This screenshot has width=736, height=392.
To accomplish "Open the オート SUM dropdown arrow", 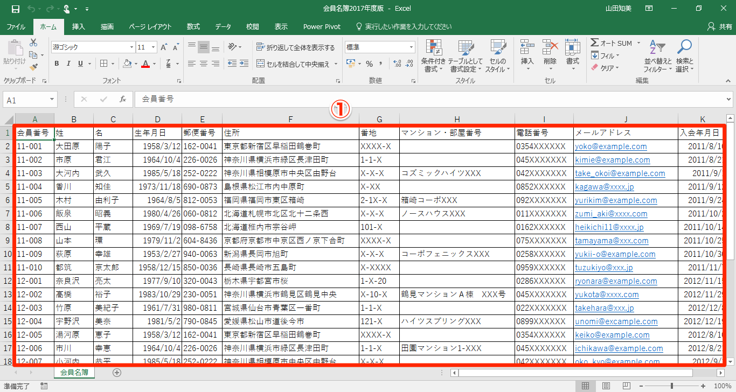I will tap(638, 43).
